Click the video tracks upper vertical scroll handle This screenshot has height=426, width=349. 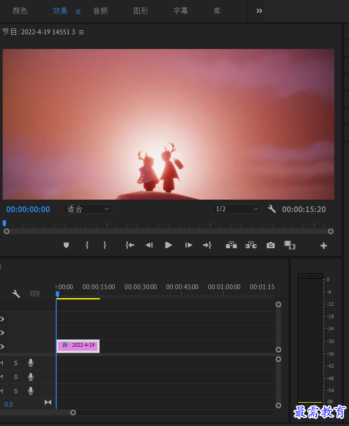point(278,304)
